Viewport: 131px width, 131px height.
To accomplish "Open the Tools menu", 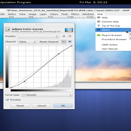I will (x=65, y=14).
